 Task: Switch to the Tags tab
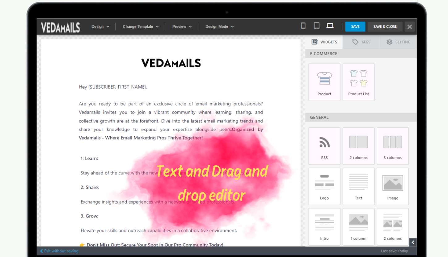pos(361,42)
